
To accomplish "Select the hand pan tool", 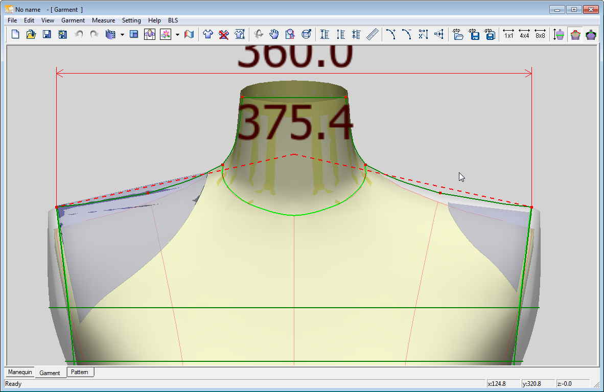I will 274,34.
